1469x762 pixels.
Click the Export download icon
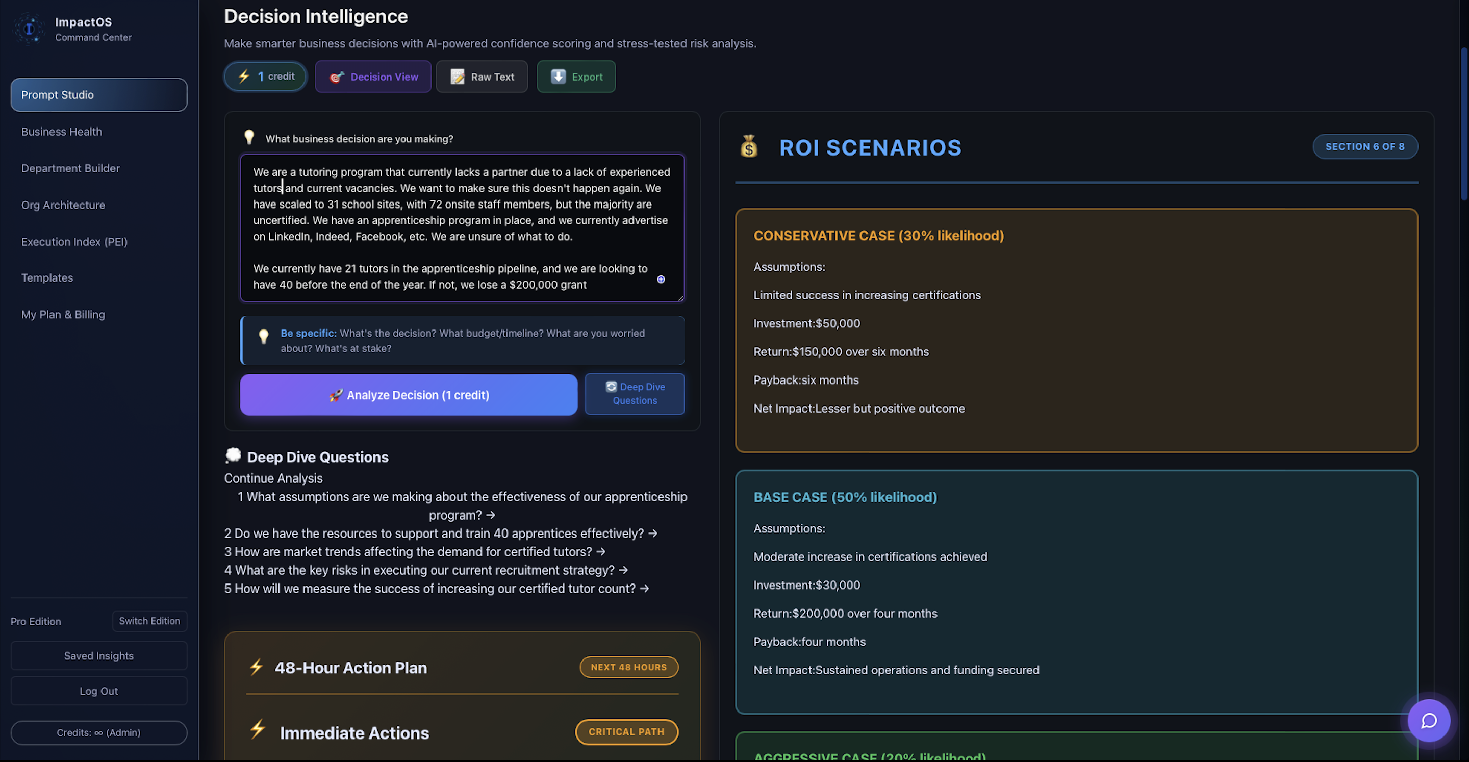pos(558,77)
